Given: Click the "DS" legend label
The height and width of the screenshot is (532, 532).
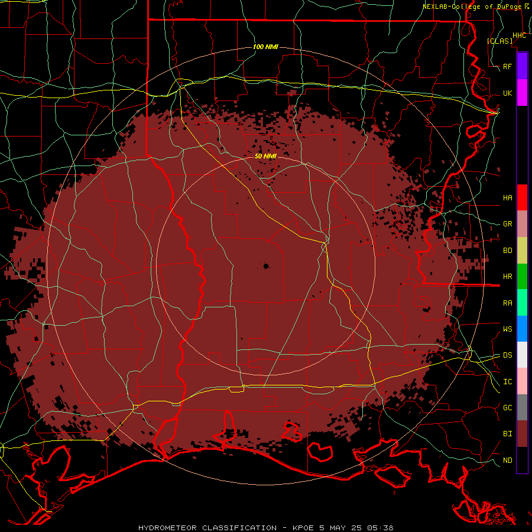Looking at the screenshot, I should [507, 355].
